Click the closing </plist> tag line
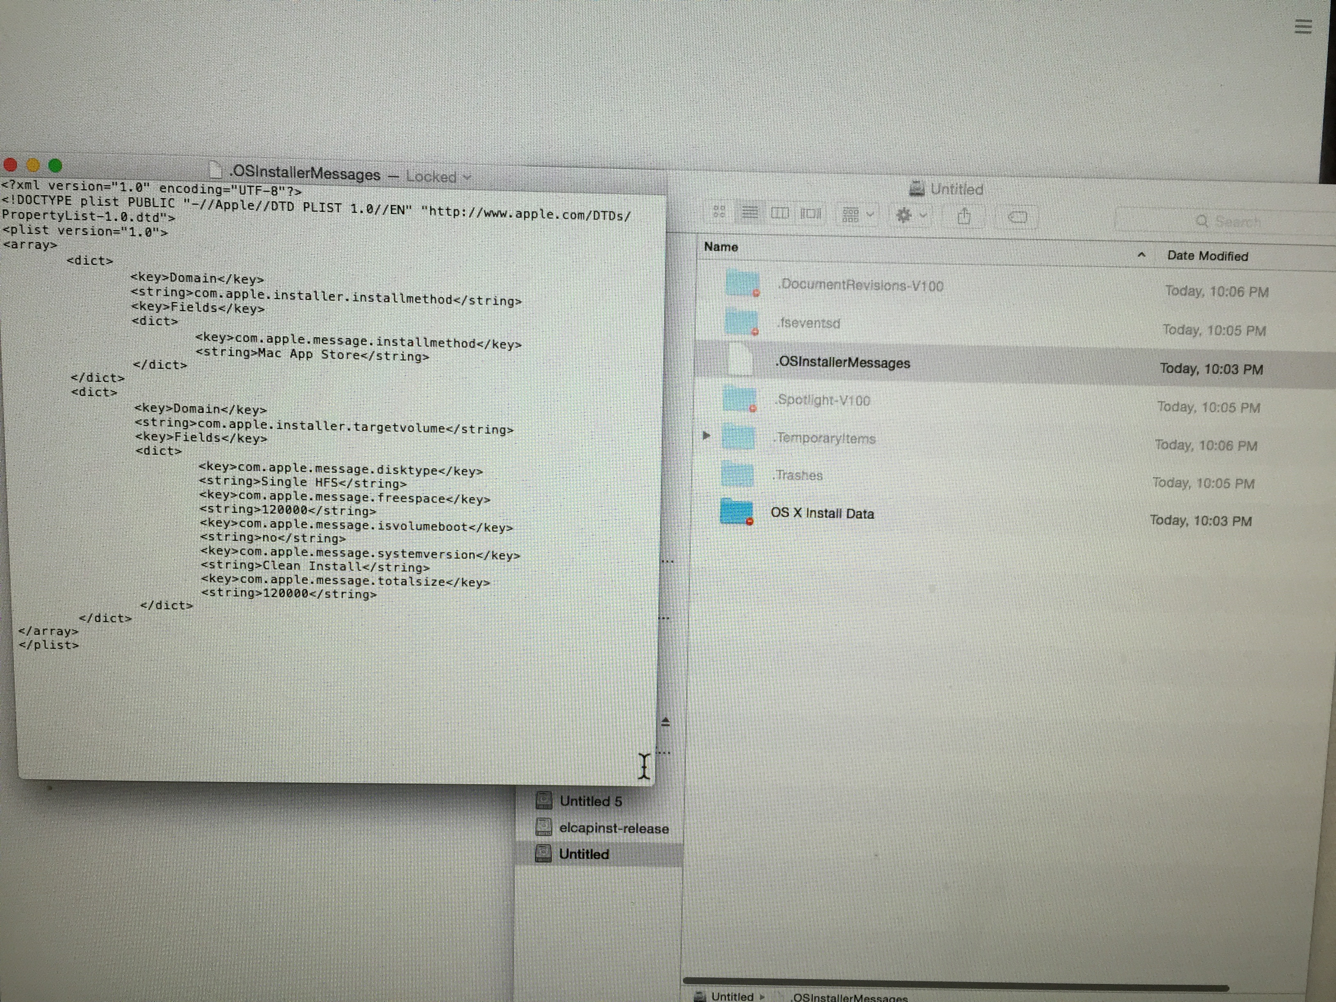 pos(48,644)
